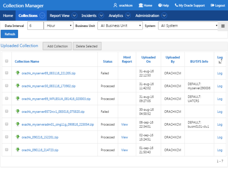Check the box for orachk_myserver6572rcv1_083016_075820.zip
This screenshot has height=173, width=228.
(6, 111)
